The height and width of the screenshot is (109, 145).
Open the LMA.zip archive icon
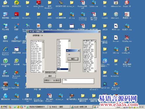[x=116, y=50]
